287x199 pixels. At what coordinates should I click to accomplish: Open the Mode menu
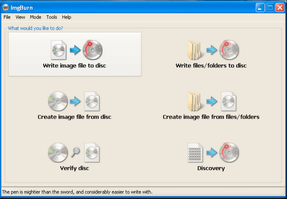(x=35, y=17)
